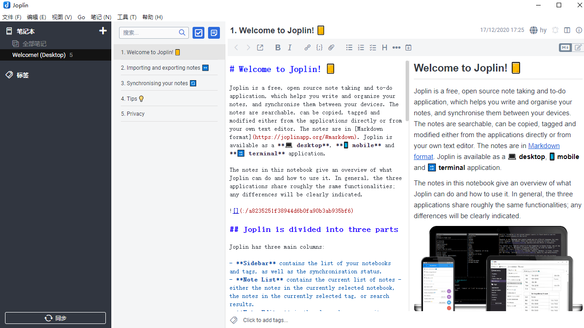Image resolution: width=584 pixels, height=328 pixels.
Task: Collapse the 笔记本 notebooks section header
Action: pos(26,31)
